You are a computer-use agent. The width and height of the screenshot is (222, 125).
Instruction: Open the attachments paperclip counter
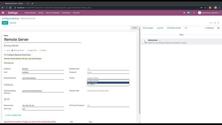(x=186, y=28)
